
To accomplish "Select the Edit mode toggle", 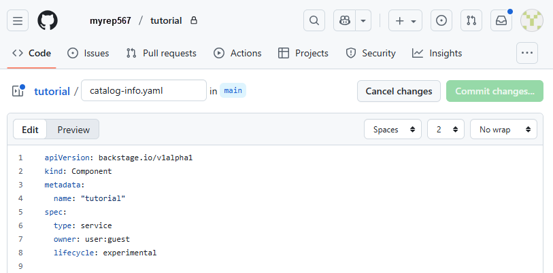I will tap(30, 130).
